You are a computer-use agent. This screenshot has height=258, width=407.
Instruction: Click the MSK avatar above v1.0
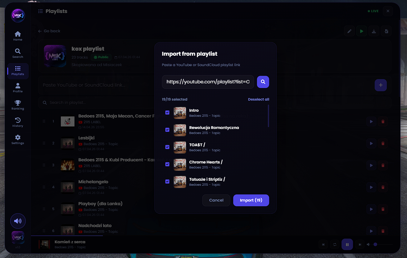pos(18,238)
